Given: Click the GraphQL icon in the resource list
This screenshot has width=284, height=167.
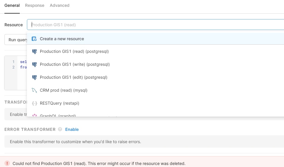Looking at the screenshot, I should (x=34, y=116).
